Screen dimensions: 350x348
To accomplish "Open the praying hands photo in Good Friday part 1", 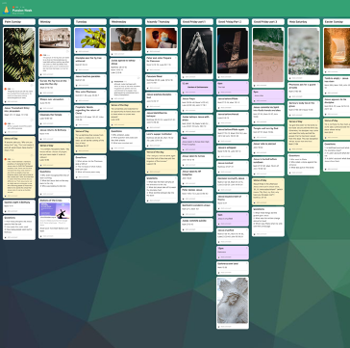I will [x=197, y=51].
